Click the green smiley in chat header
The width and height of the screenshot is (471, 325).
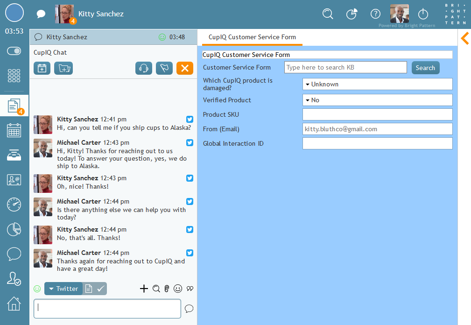[x=162, y=37]
